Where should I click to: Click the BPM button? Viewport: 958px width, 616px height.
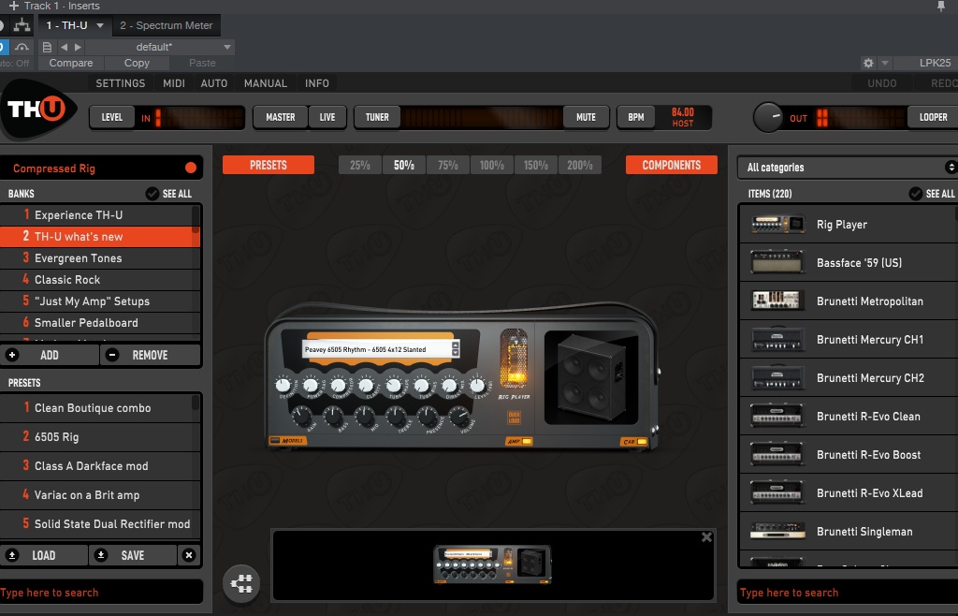click(x=636, y=117)
